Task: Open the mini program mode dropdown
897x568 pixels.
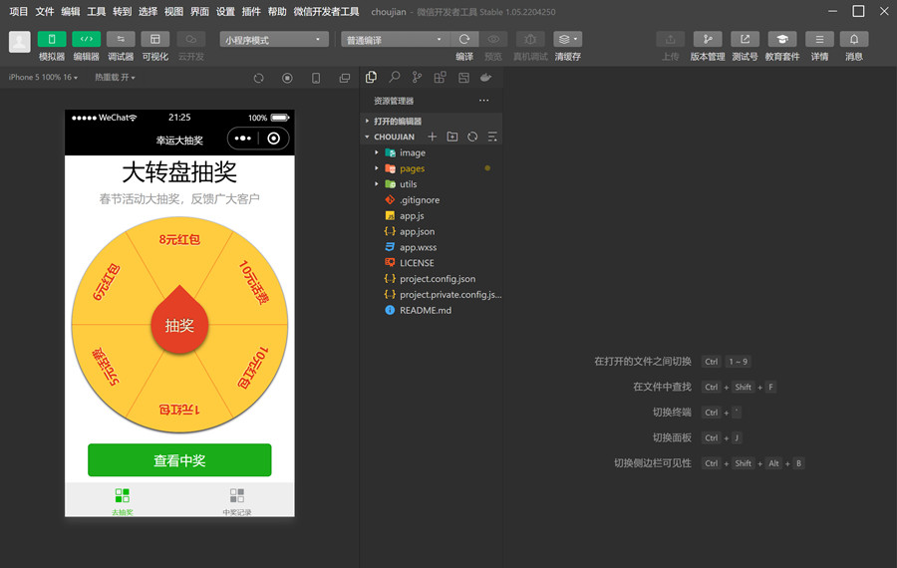Action: (274, 40)
